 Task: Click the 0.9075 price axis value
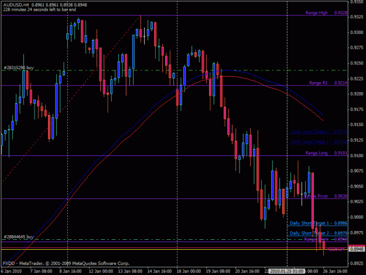point(357,171)
